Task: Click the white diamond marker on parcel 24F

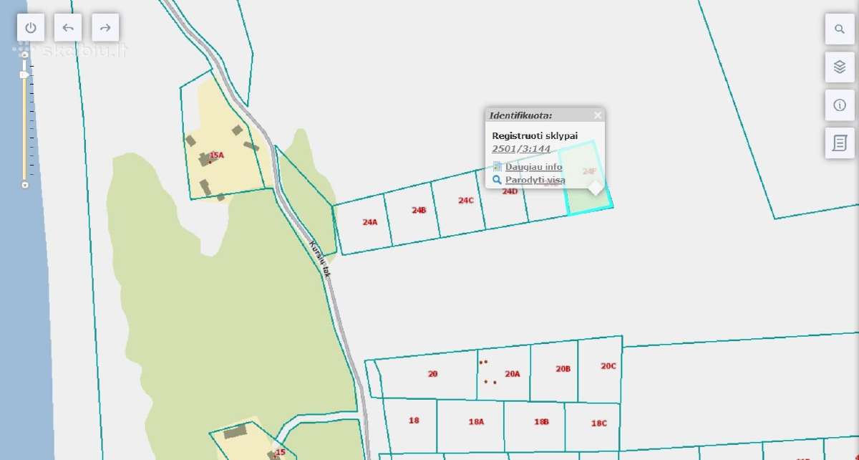Action: 595,188
